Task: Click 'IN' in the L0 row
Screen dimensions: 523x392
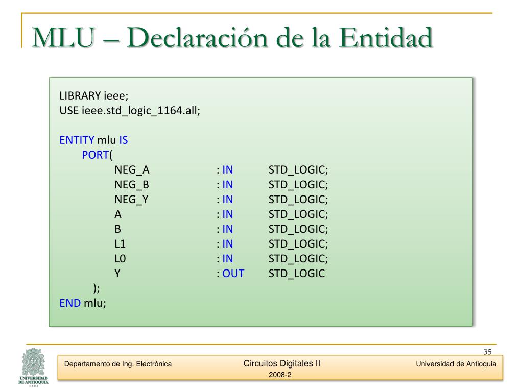Action: [227, 259]
